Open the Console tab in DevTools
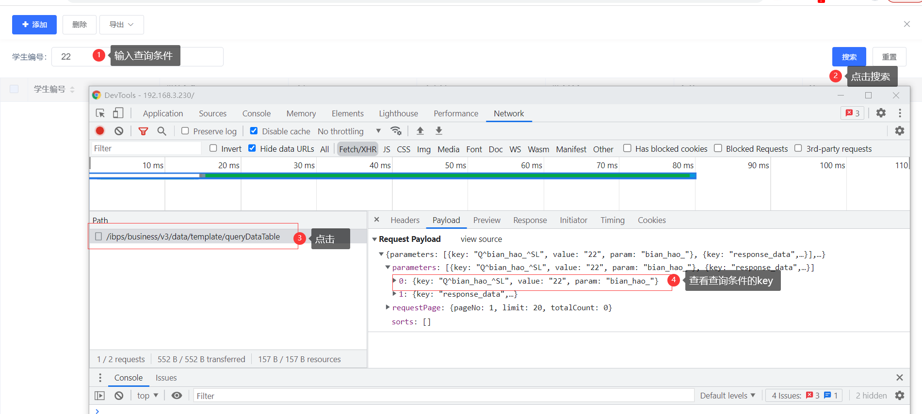Viewport: 922px width, 414px height. click(x=256, y=113)
